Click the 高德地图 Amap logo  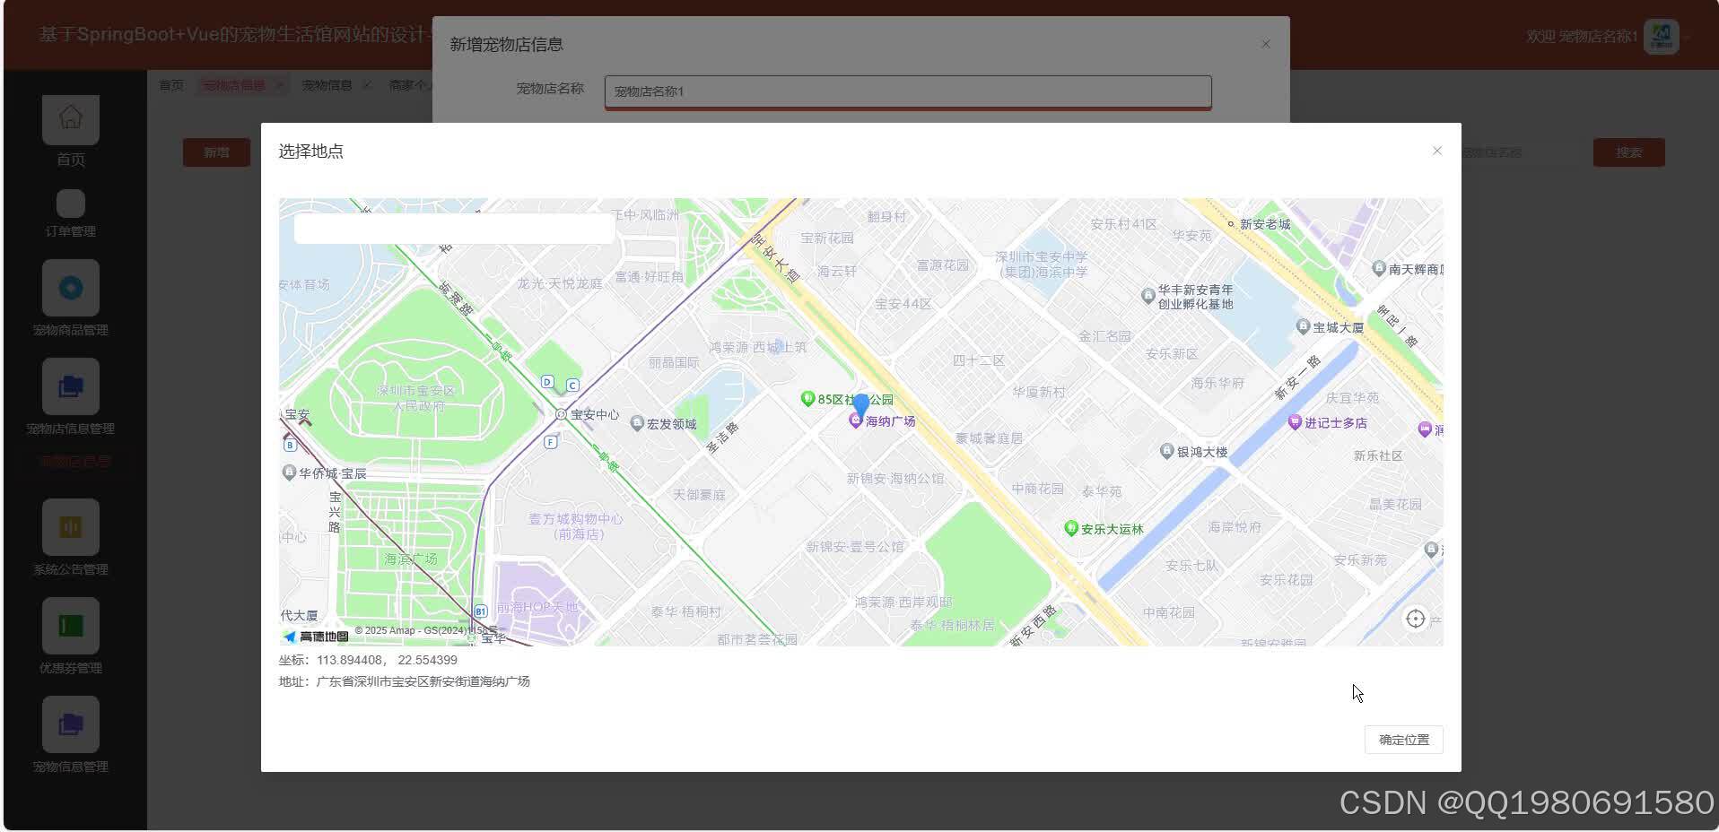pos(316,637)
